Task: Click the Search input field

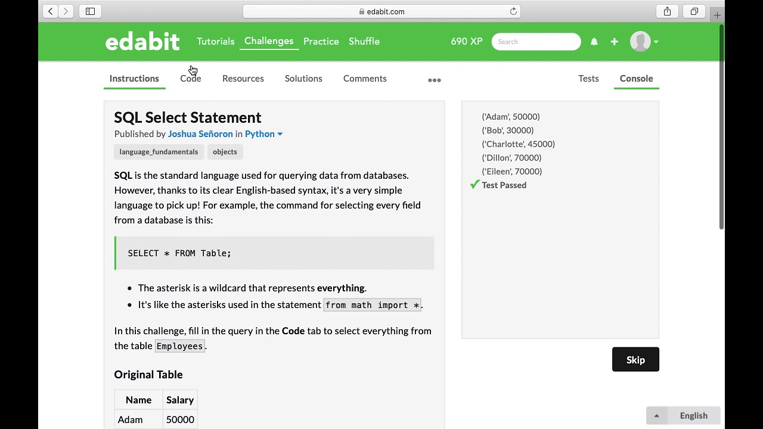Action: [x=536, y=42]
